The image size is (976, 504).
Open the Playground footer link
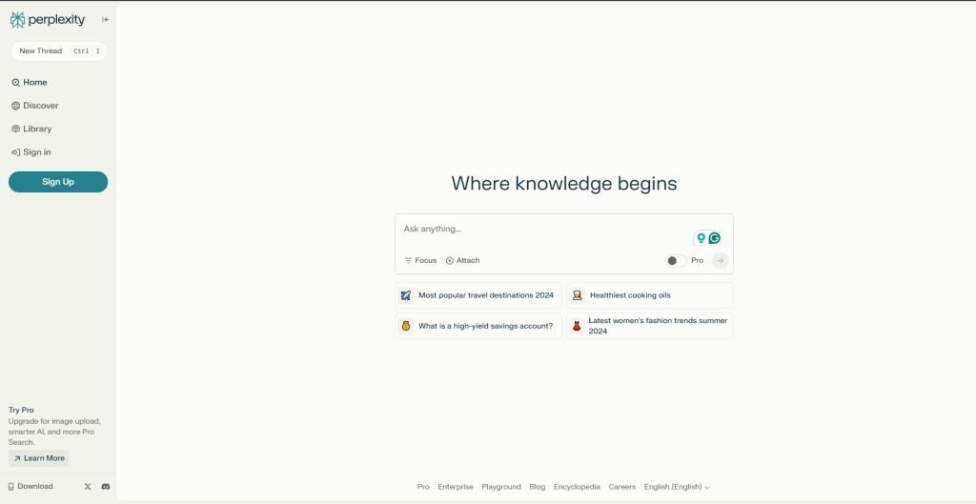[x=501, y=487]
